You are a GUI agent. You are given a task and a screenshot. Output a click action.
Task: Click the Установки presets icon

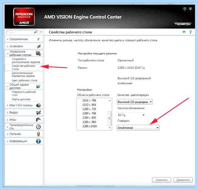point(39,46)
